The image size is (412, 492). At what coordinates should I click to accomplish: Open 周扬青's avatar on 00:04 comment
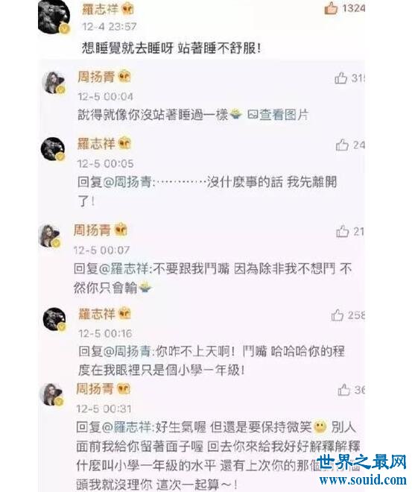pyautogui.click(x=54, y=83)
